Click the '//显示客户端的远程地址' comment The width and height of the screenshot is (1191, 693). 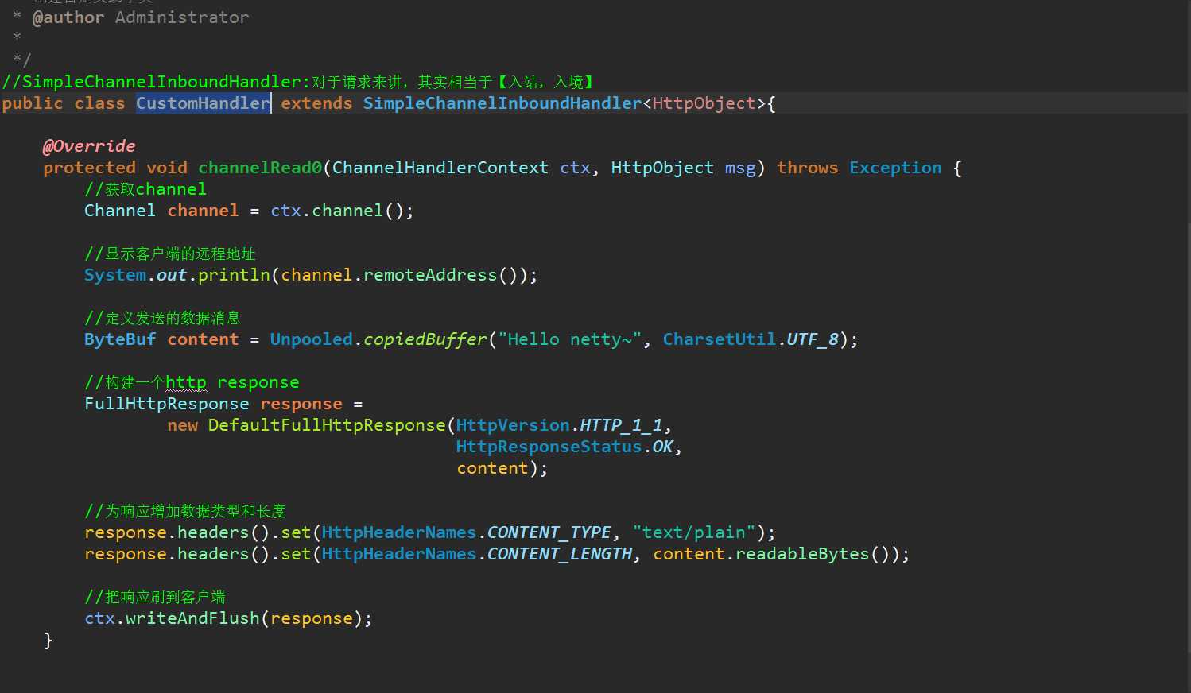coord(170,254)
